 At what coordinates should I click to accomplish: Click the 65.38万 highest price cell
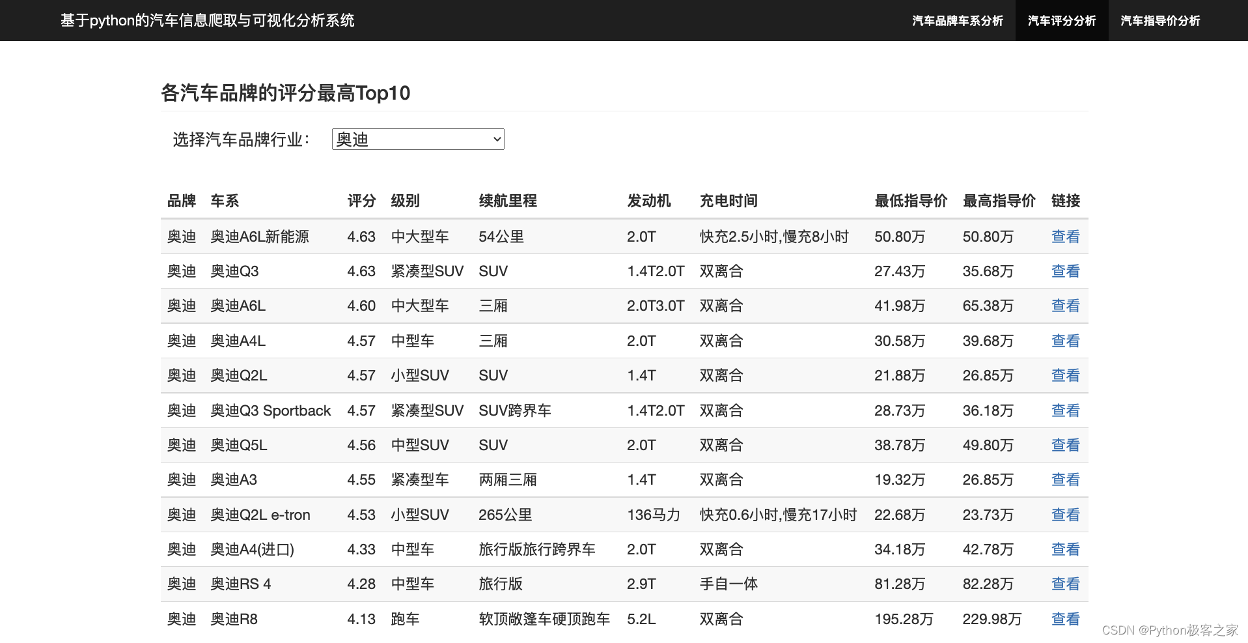tap(988, 306)
